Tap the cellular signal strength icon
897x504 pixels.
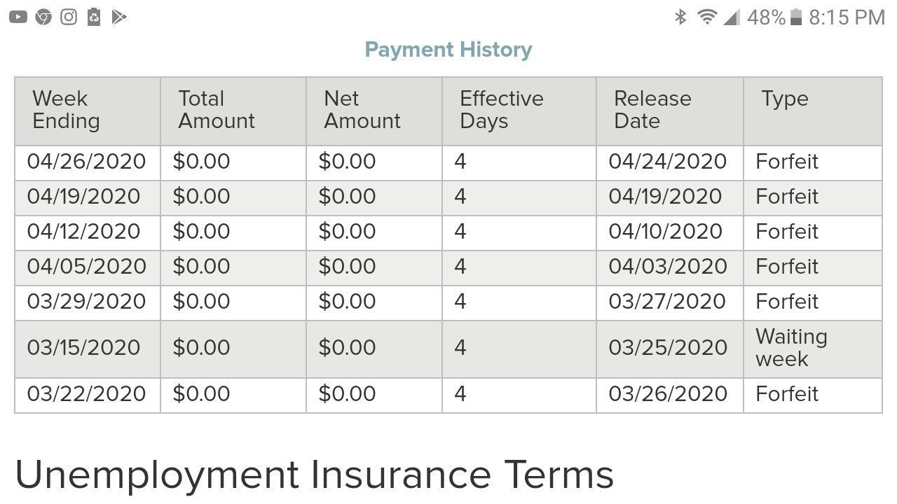coord(731,17)
